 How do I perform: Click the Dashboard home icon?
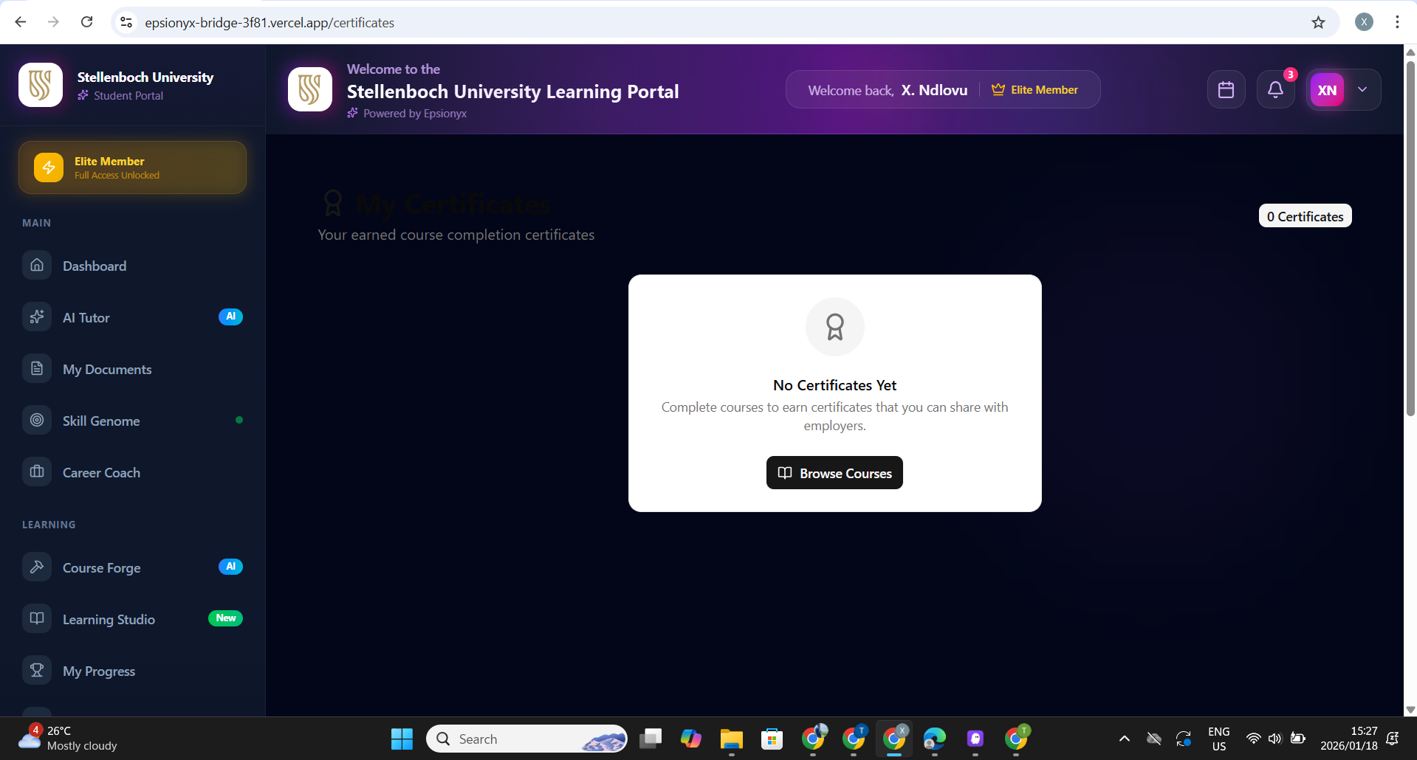(x=37, y=265)
